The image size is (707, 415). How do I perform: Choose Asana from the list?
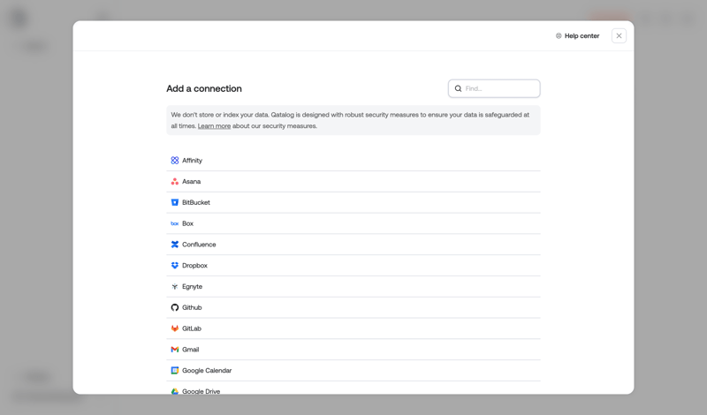coord(353,182)
